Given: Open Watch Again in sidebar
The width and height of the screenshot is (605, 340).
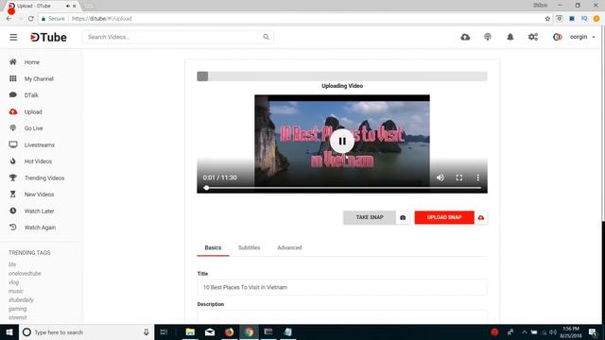Looking at the screenshot, I should tap(40, 228).
